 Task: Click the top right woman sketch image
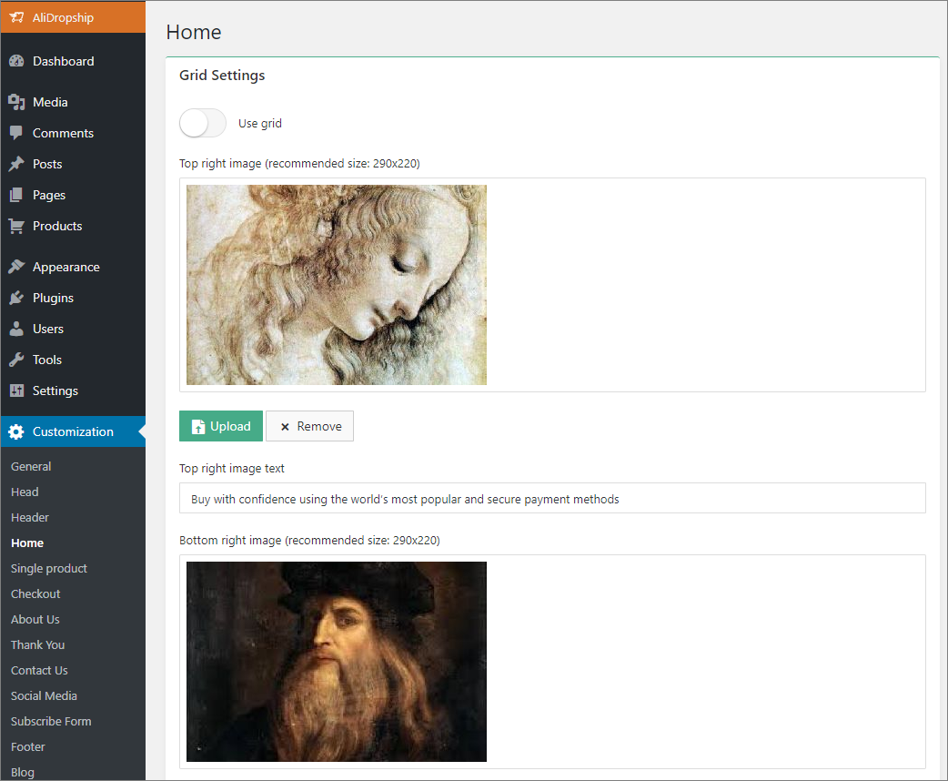point(336,285)
